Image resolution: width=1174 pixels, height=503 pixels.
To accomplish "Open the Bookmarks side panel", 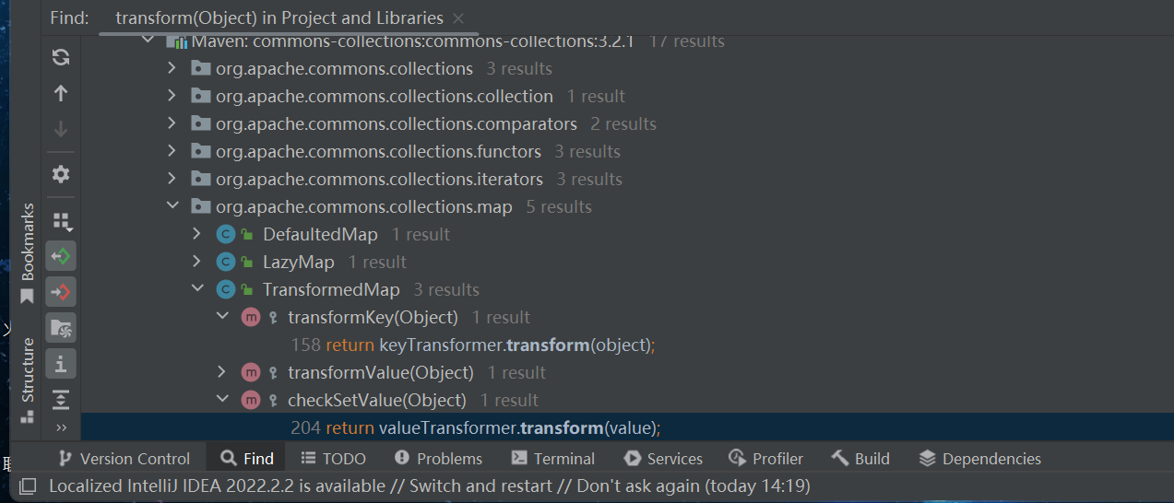I will coord(28,251).
